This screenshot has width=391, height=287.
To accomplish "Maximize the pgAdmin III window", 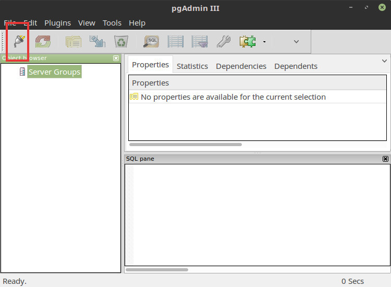I will tap(366, 7).
